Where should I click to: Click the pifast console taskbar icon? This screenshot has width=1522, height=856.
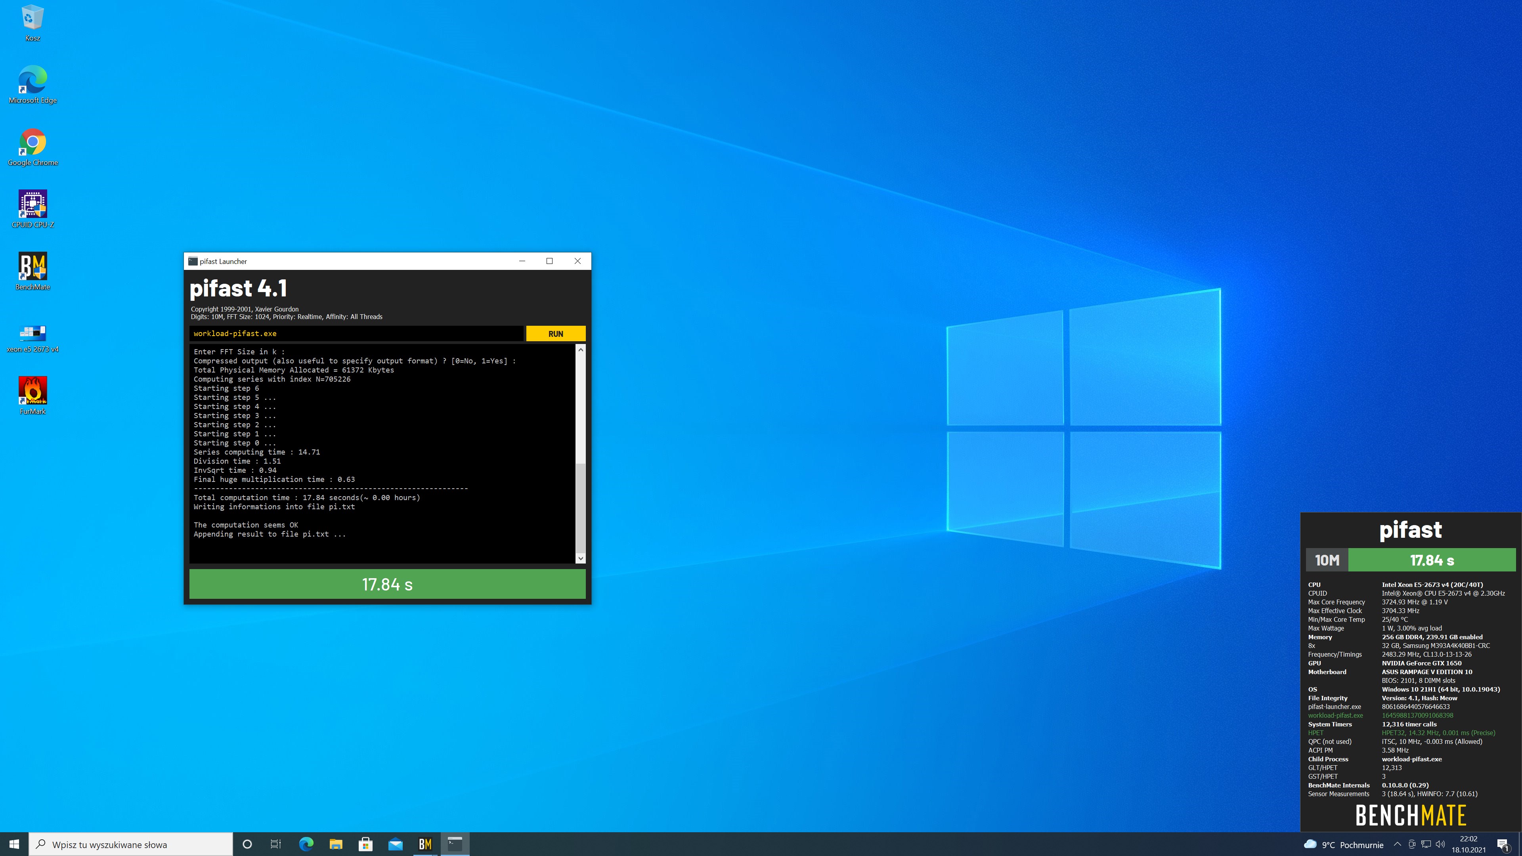tap(455, 844)
